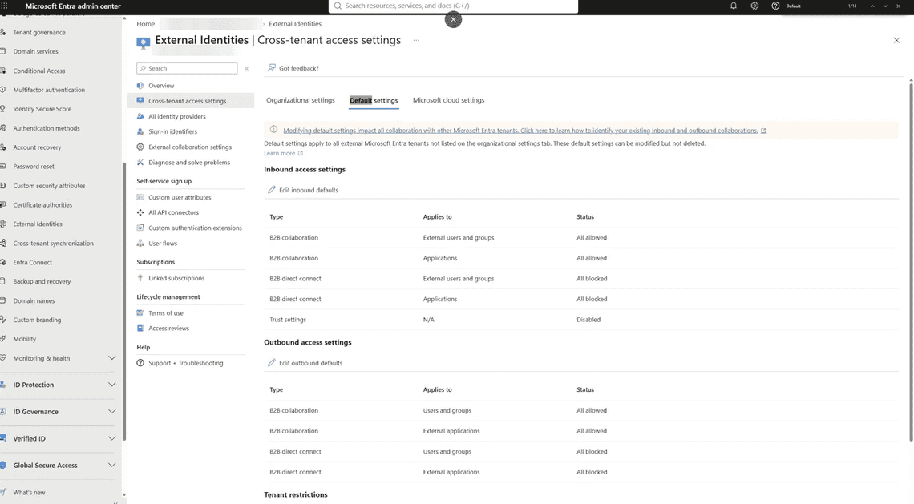Open the portal settings gear icon
914x504 pixels.
755,6
